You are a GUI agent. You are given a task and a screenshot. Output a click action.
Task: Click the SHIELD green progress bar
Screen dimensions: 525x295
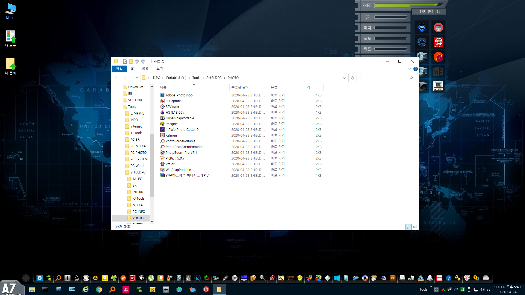(409, 5)
